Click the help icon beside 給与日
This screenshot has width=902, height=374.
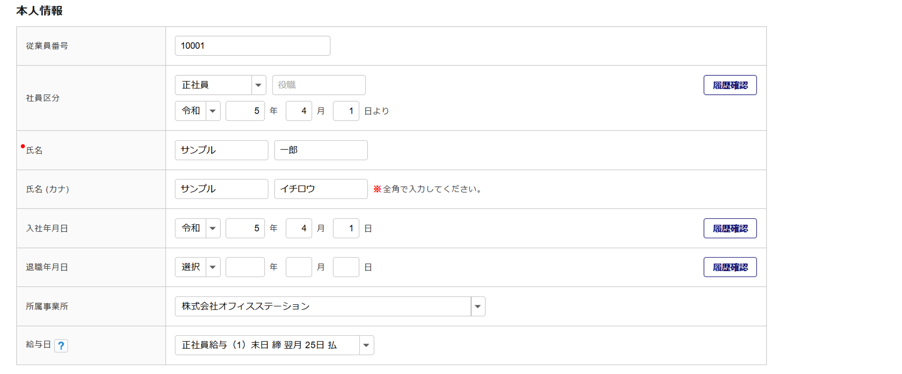pyautogui.click(x=61, y=346)
